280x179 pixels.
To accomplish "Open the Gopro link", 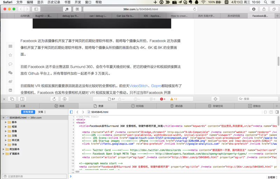I will point(156,86).
